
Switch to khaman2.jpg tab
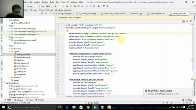pyautogui.click(x=137, y=13)
